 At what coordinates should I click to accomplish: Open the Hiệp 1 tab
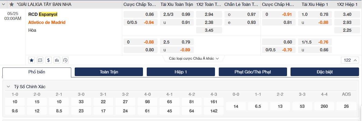(181, 72)
